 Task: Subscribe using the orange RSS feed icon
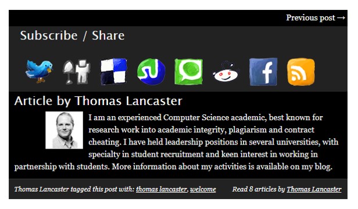pyautogui.click(x=301, y=72)
